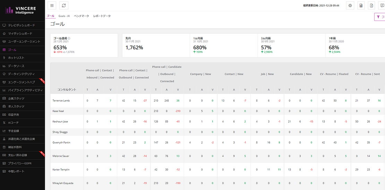Screen dimensions: 385x190
Task: Open the filter button with funnel icon
Action: point(379,17)
